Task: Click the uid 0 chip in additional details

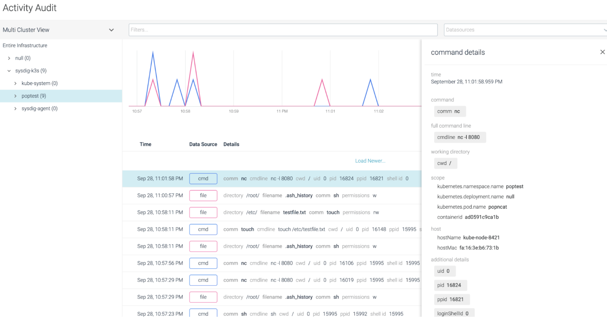Action: click(445, 271)
